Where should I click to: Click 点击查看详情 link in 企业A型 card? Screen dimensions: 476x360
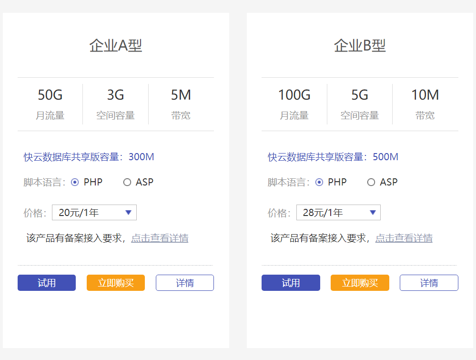click(x=160, y=238)
